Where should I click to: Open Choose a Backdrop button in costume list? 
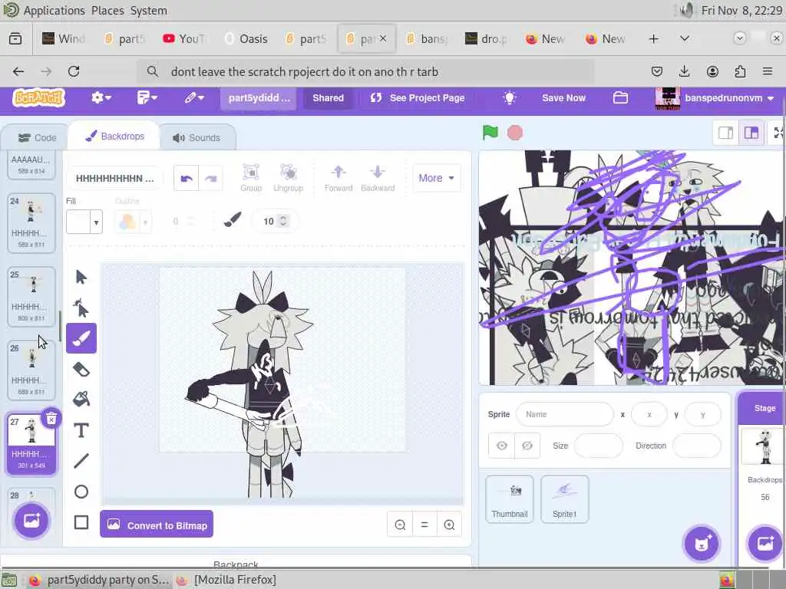point(31,521)
